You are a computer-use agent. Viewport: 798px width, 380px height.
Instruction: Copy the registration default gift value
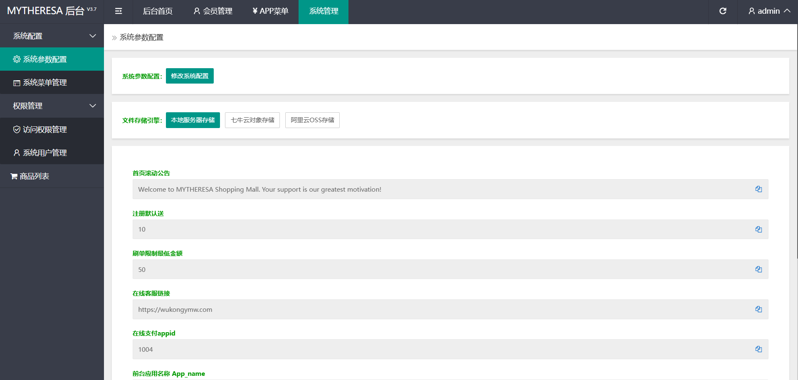tap(758, 229)
